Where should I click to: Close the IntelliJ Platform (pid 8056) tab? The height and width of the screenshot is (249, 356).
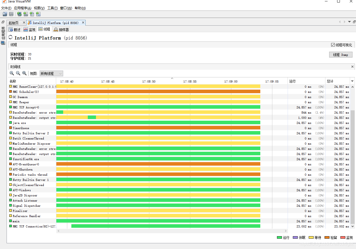83,23
